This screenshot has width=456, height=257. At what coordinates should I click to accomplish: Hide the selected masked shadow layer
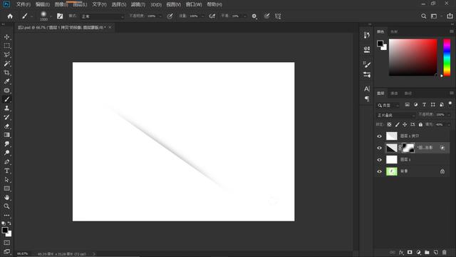pos(379,148)
